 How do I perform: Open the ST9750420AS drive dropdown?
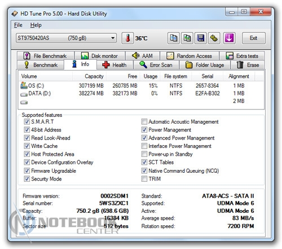[66, 38]
